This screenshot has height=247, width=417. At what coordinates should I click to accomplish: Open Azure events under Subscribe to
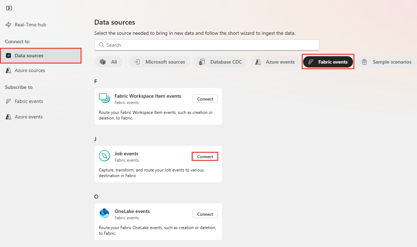(28, 116)
